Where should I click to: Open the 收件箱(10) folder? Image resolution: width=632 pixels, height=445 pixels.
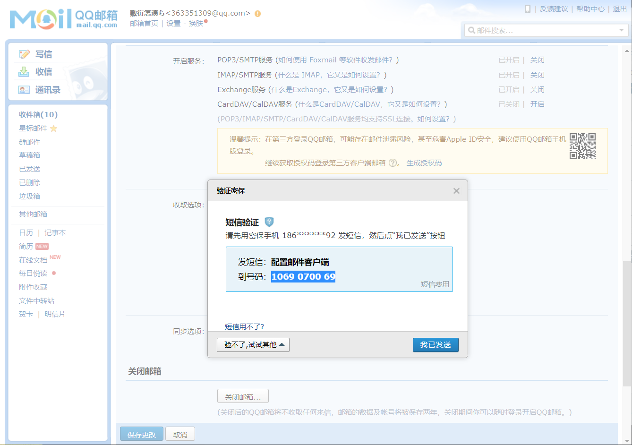pyautogui.click(x=38, y=115)
